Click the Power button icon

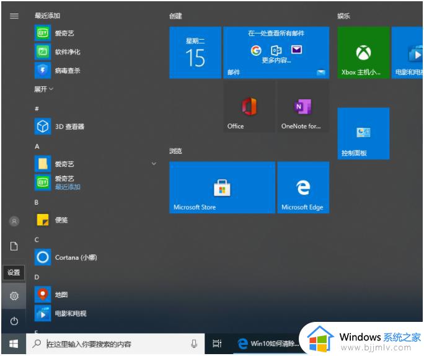[x=14, y=321]
